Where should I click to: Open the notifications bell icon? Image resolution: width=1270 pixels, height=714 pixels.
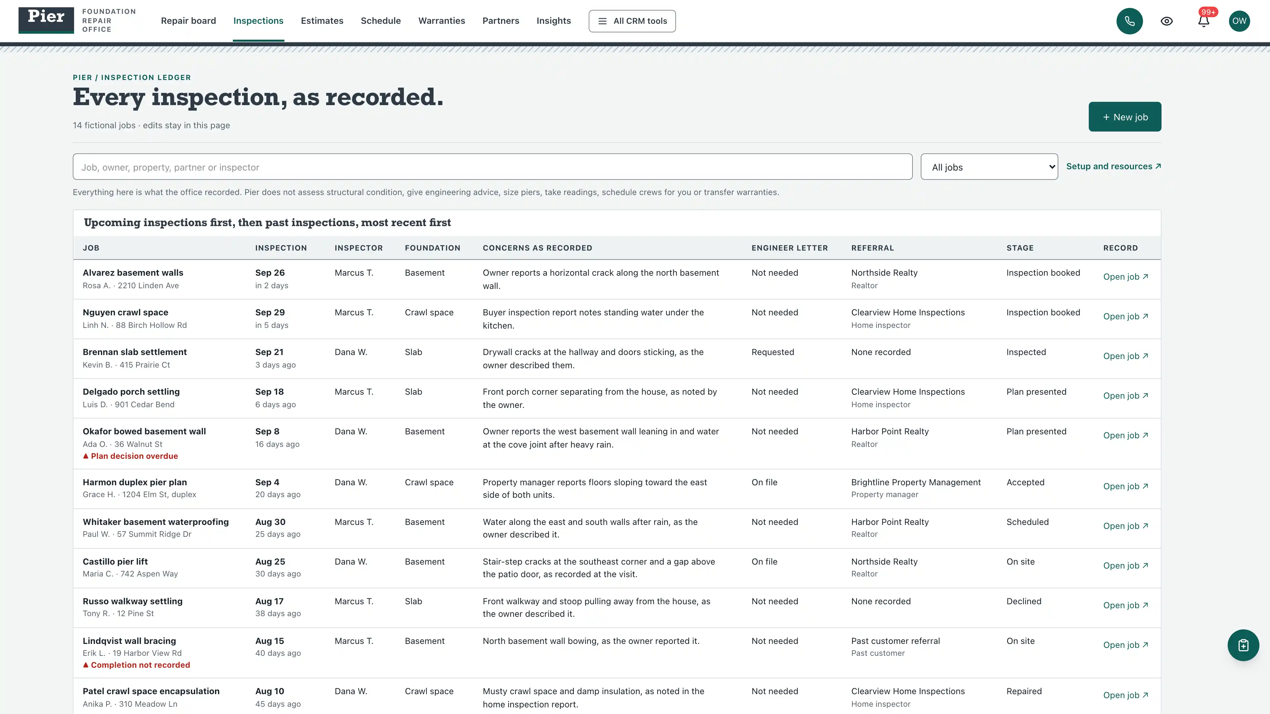point(1204,21)
